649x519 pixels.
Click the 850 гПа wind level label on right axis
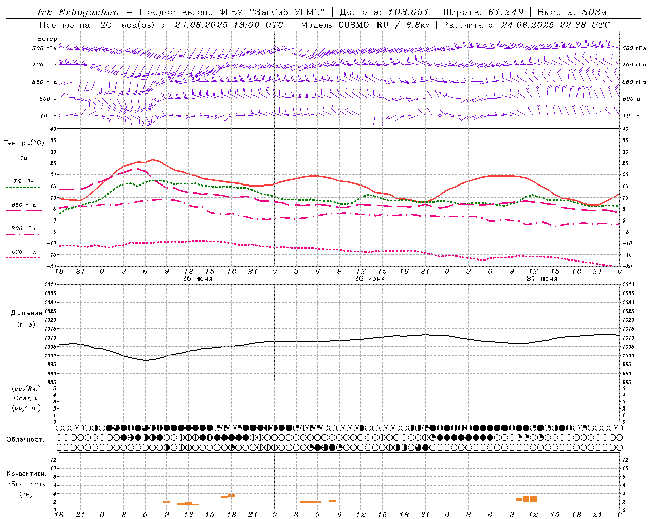tap(634, 82)
